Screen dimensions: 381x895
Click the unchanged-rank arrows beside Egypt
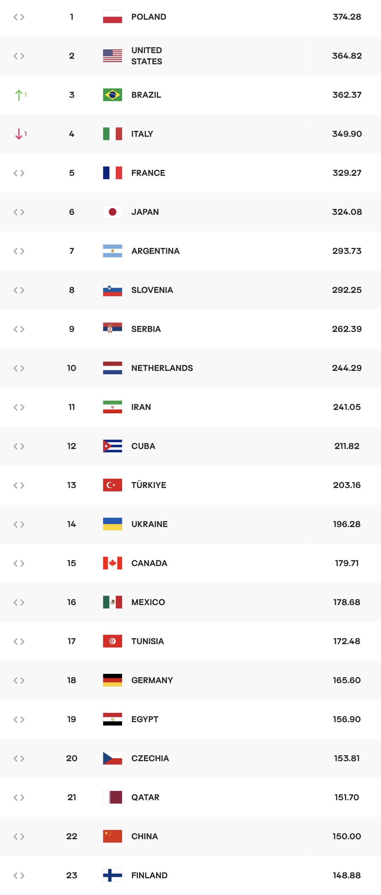[x=19, y=720]
